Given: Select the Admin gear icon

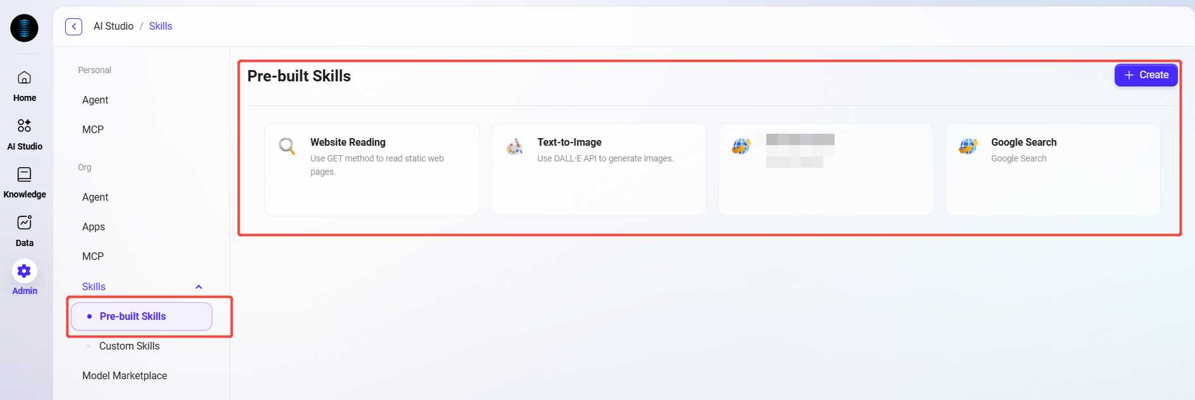Looking at the screenshot, I should (x=24, y=271).
